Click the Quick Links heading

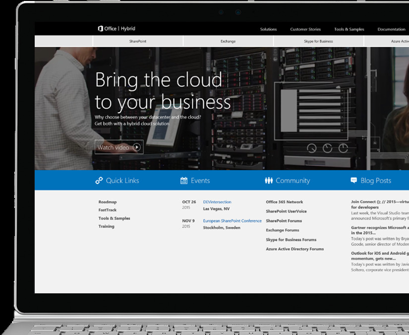tap(122, 181)
